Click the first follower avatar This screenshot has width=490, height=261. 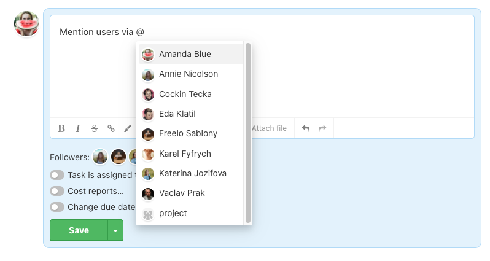tap(100, 157)
